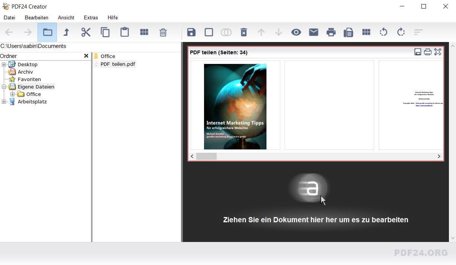The image size is (456, 265).
Task: Expand the Office subfolder tree node
Action: (12, 94)
